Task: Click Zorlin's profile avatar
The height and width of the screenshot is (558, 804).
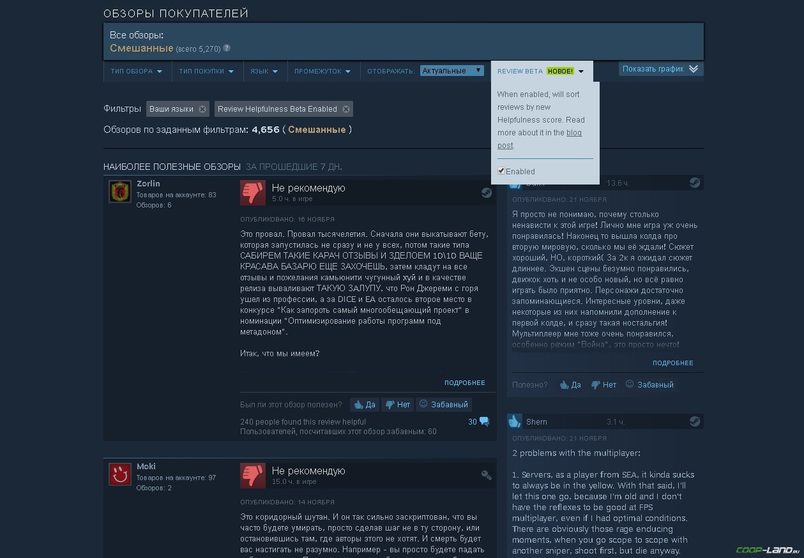Action: pyautogui.click(x=119, y=192)
